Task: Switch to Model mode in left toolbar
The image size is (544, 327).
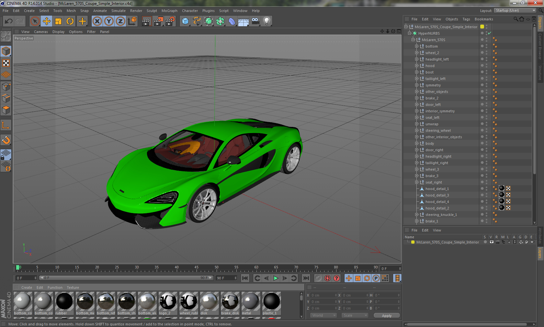Action: 6,51
